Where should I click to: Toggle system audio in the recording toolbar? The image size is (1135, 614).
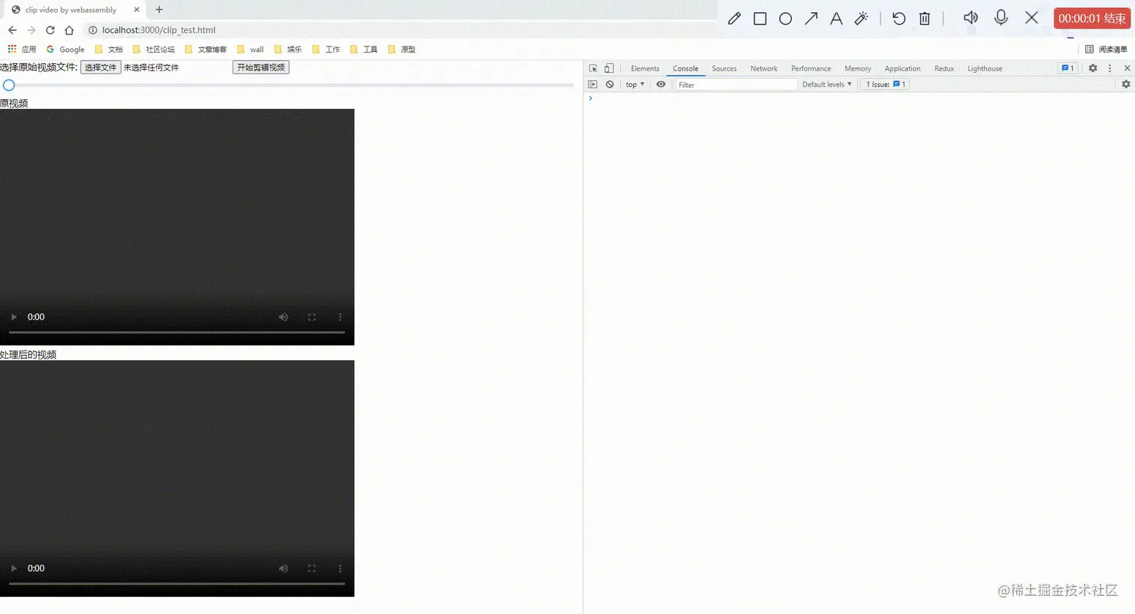coord(970,17)
